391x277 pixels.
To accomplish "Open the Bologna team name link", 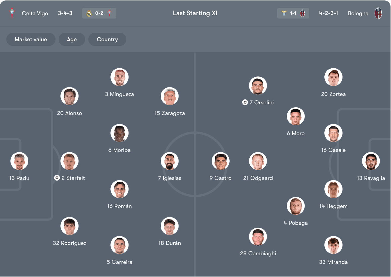I will coord(358,13).
